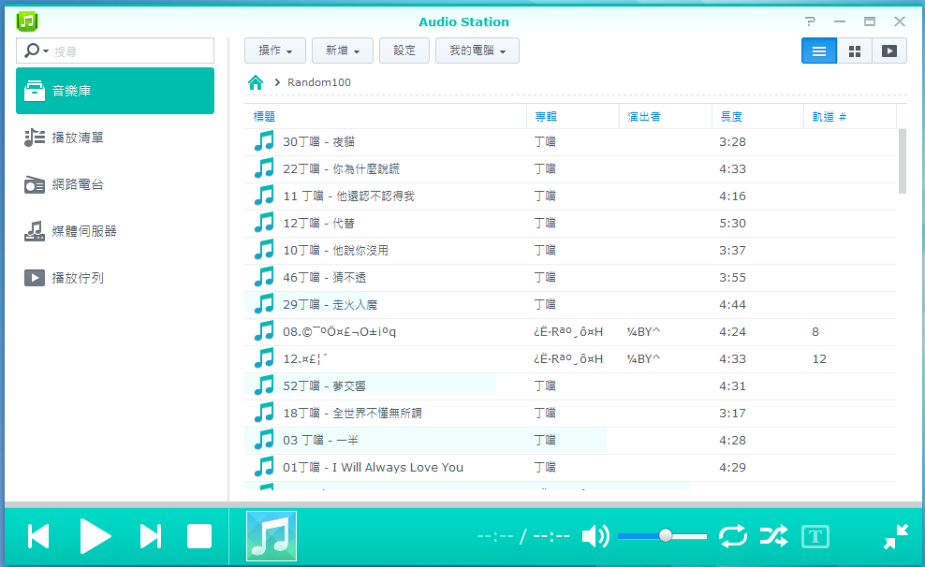This screenshot has height=567, width=925.
Task: Sort by the 標題 title column
Action: [385, 117]
